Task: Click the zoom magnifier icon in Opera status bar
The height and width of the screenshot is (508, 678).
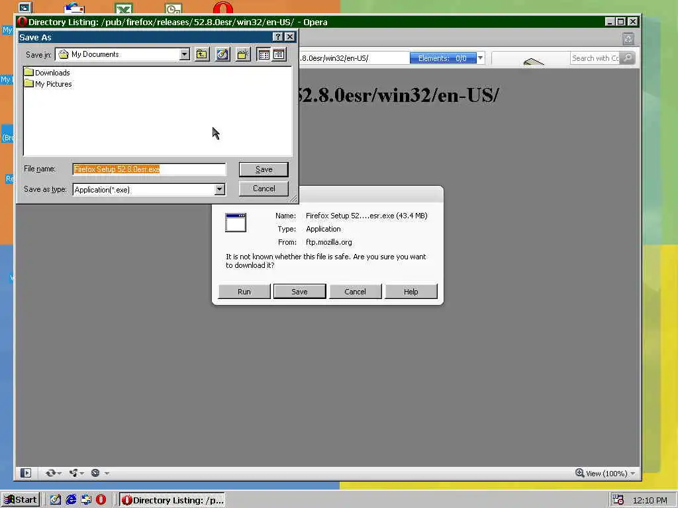Action: [579, 473]
